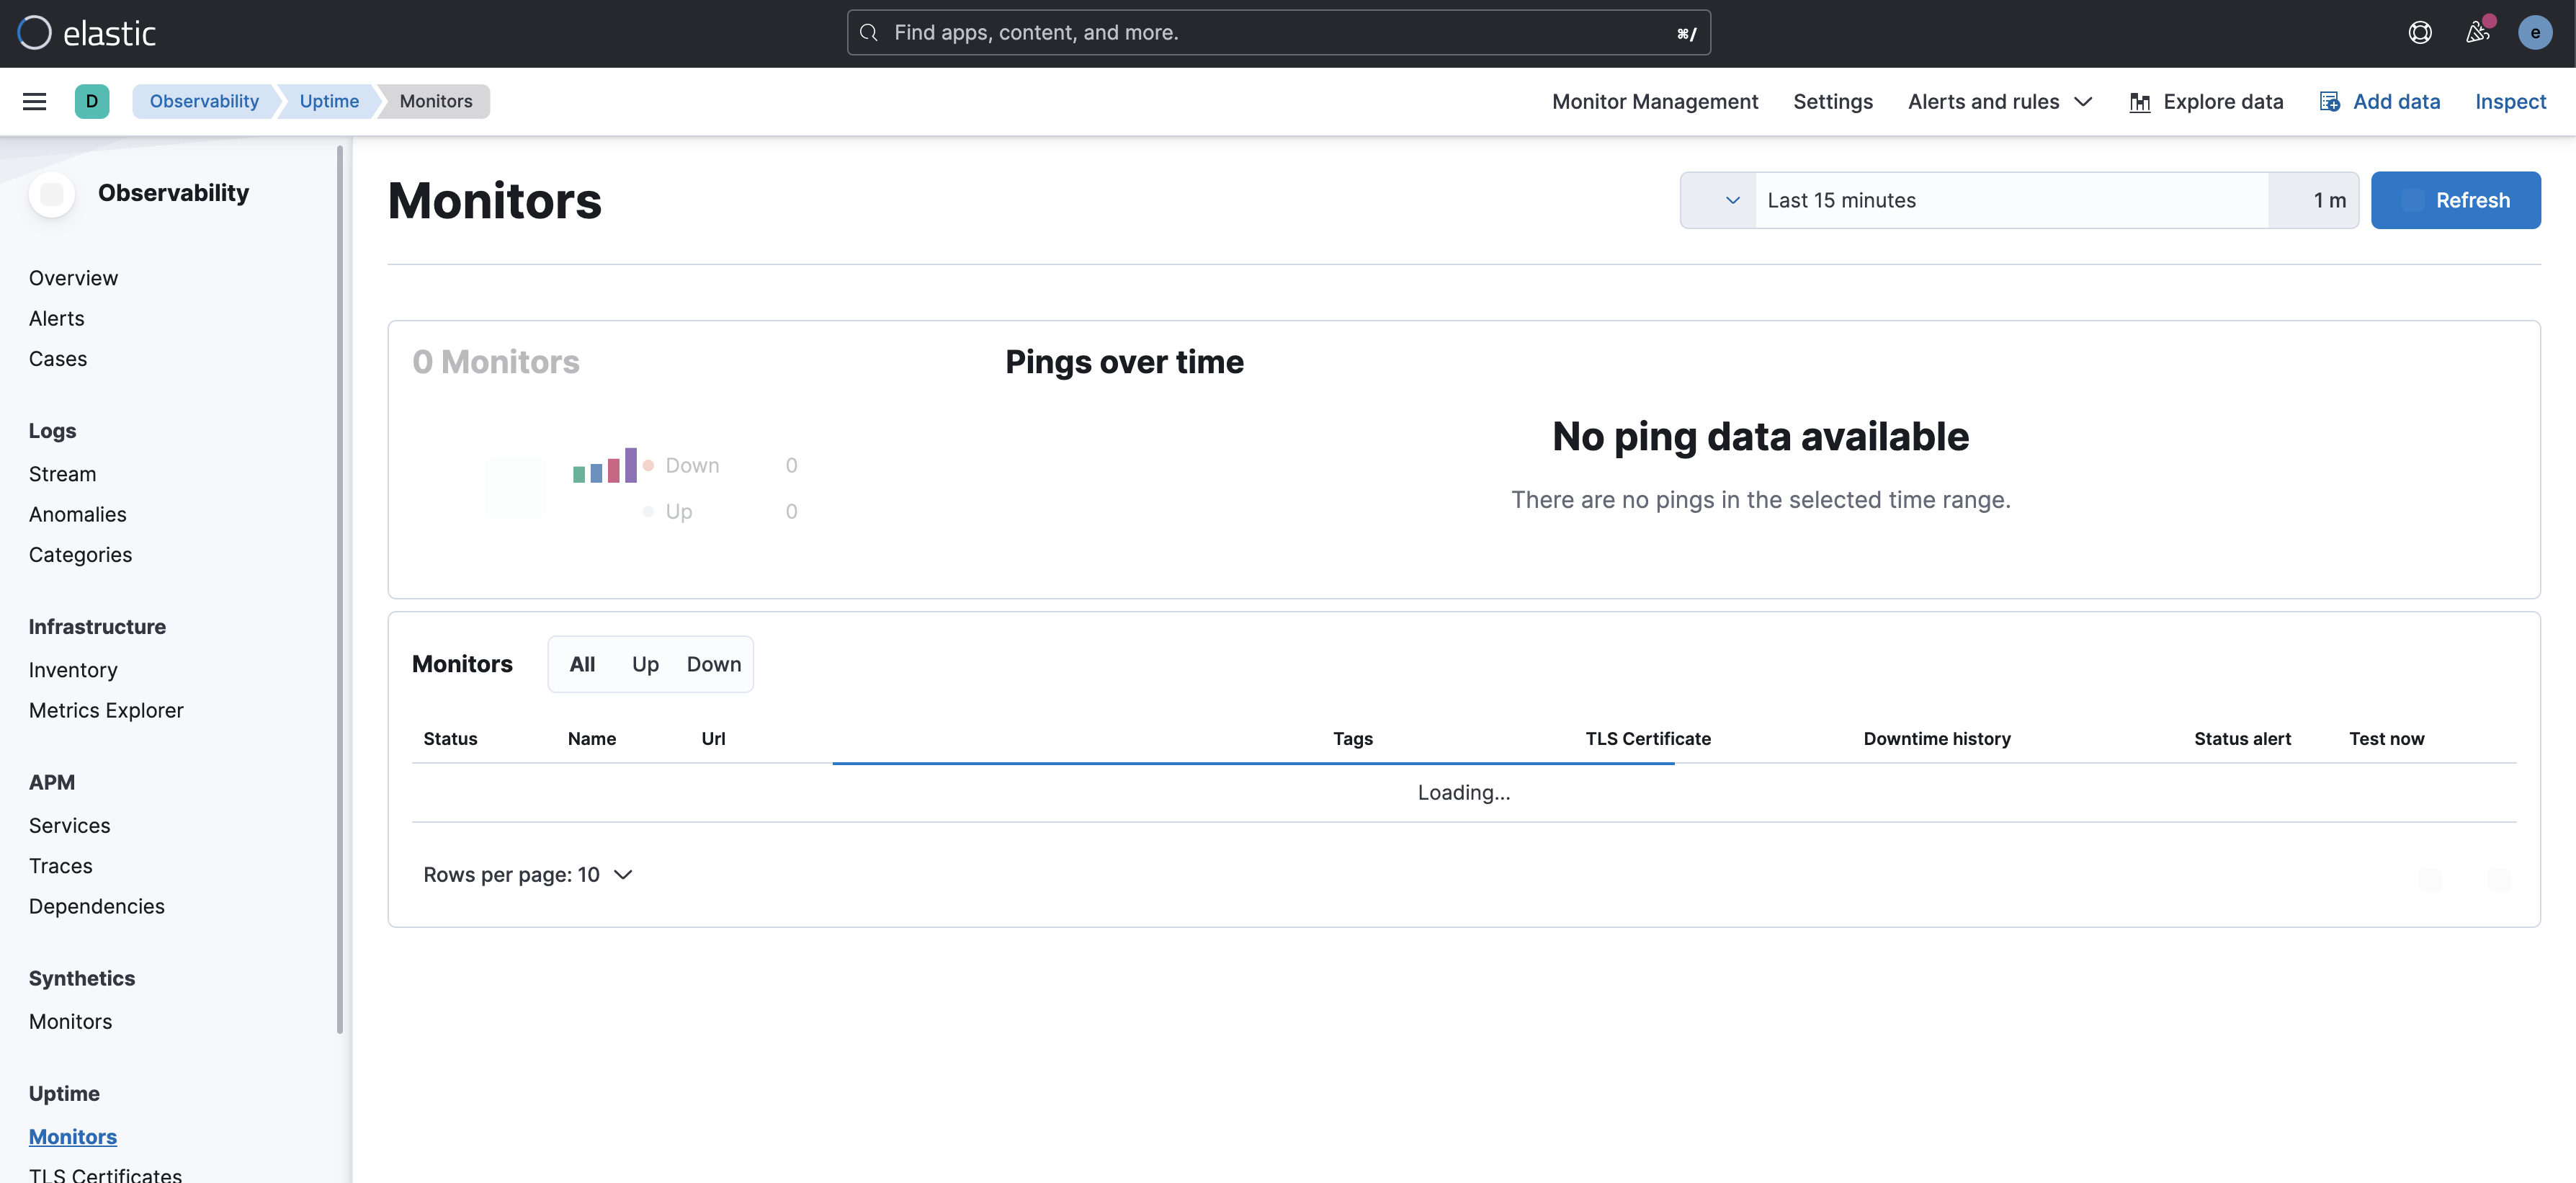Open Monitor Management
Image resolution: width=2576 pixels, height=1183 pixels.
1654,102
